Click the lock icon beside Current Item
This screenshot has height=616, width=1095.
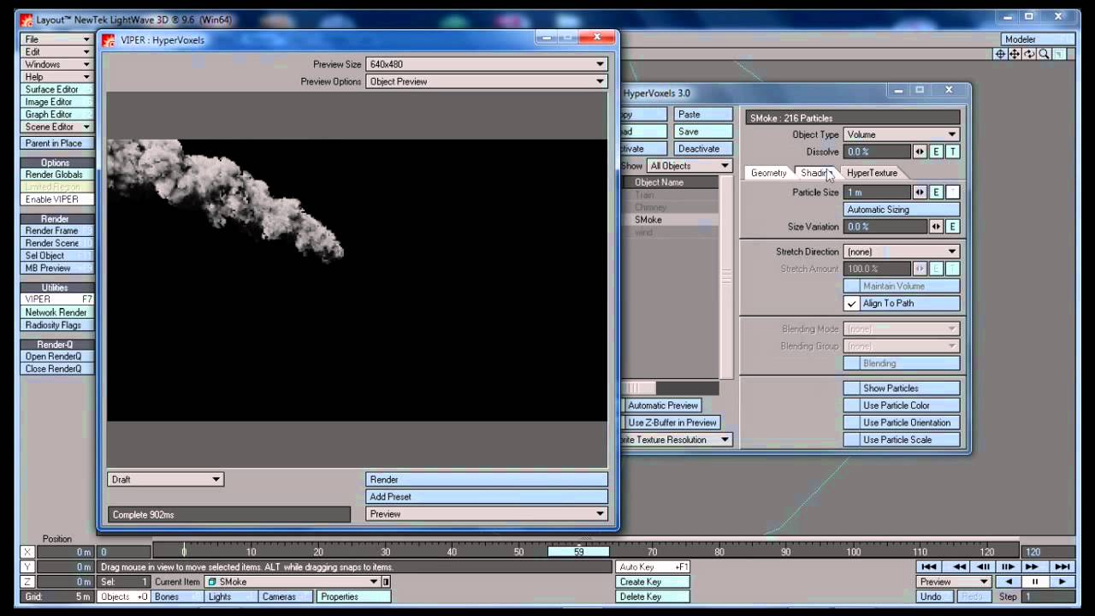tap(386, 582)
